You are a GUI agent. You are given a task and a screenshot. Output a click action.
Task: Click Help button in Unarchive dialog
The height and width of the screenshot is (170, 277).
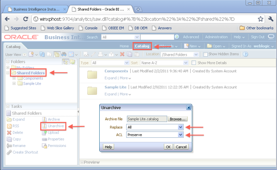[108, 147]
